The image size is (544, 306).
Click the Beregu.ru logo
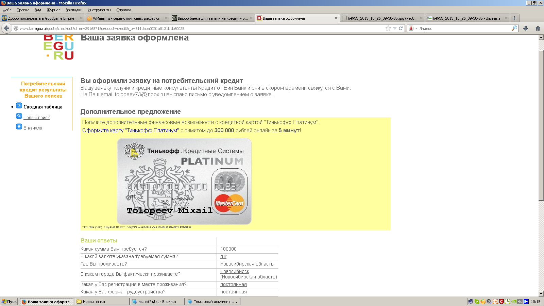[58, 47]
